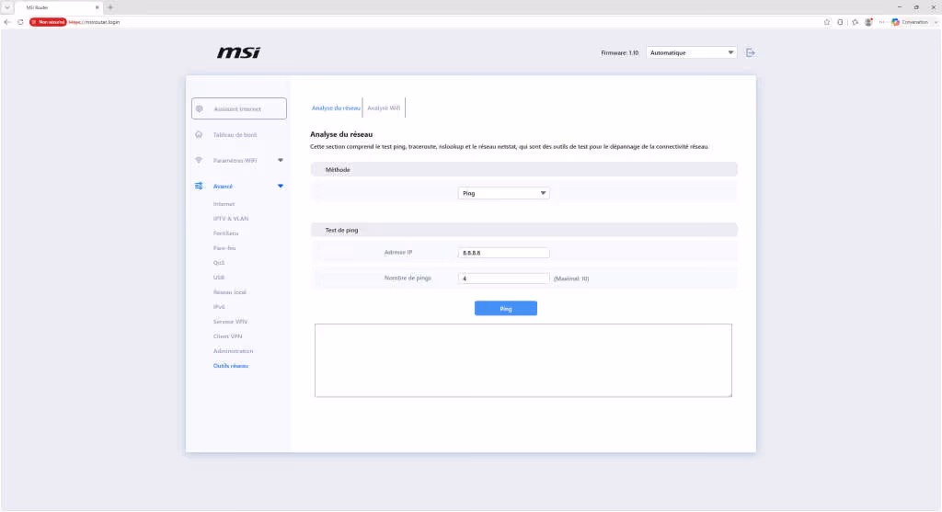Switch to the Analyse Wifi tab
Image resolution: width=942 pixels, height=512 pixels.
[384, 108]
